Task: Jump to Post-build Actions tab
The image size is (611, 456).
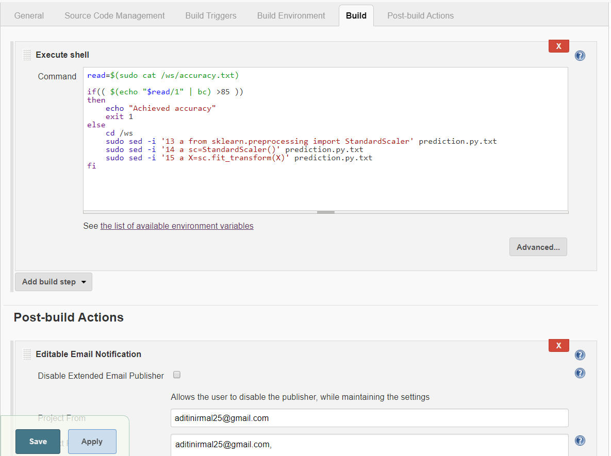Action: 420,15
